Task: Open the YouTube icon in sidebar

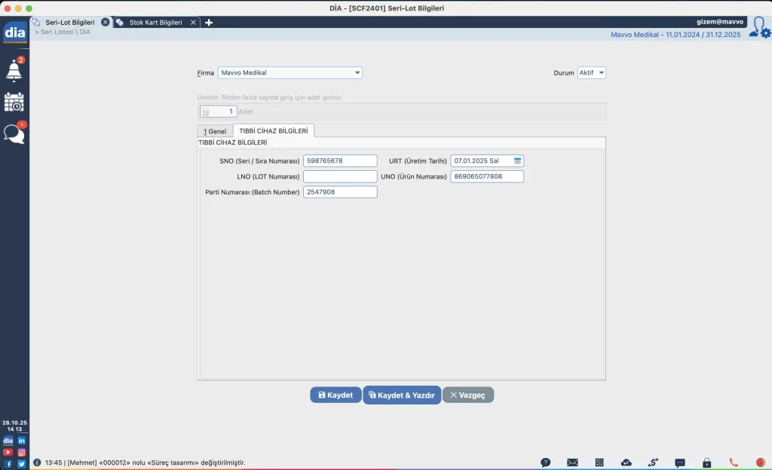Action: click(x=8, y=452)
